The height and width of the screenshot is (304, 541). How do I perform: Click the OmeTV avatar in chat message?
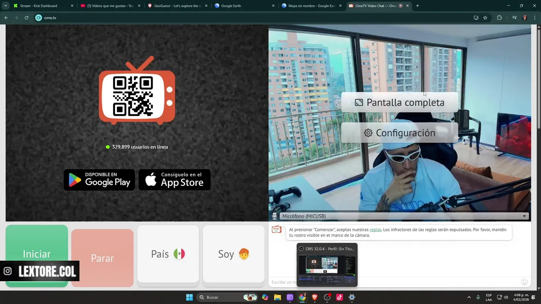point(276,230)
